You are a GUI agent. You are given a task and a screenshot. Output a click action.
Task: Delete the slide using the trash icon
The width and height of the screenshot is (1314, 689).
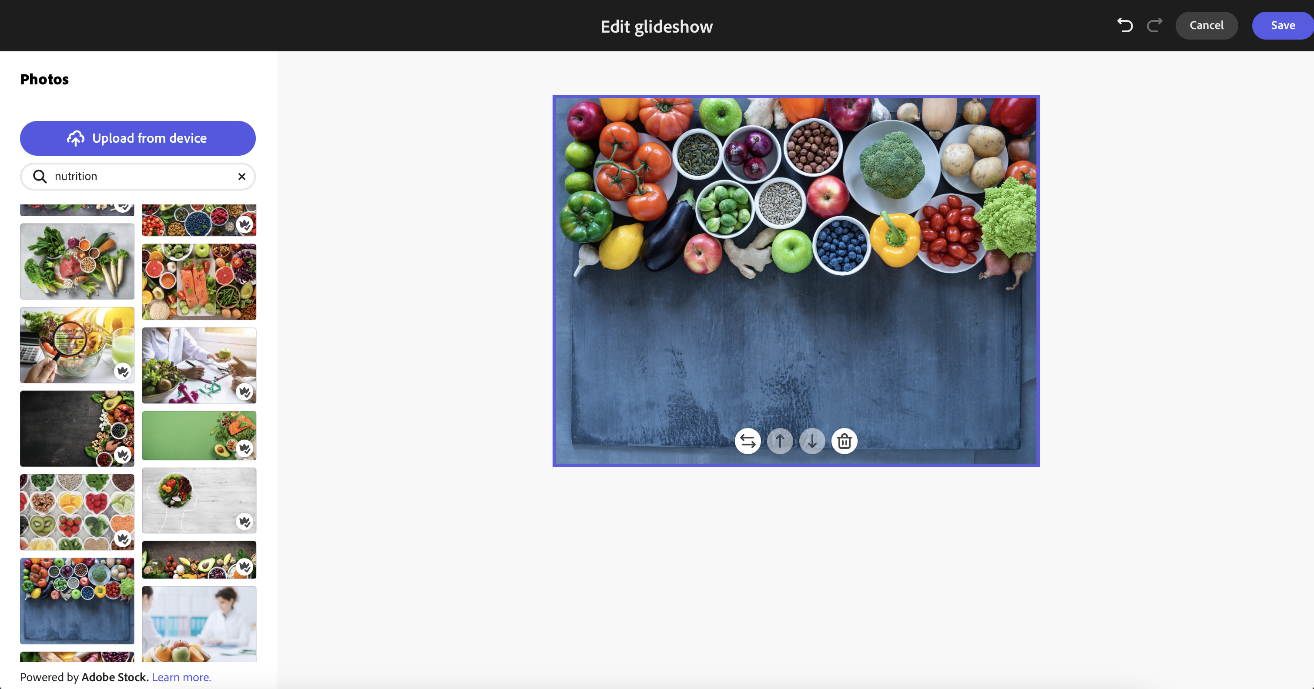pos(844,441)
